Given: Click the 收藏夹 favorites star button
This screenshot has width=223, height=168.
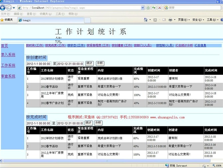Looking at the screenshot, I should click(7, 20).
